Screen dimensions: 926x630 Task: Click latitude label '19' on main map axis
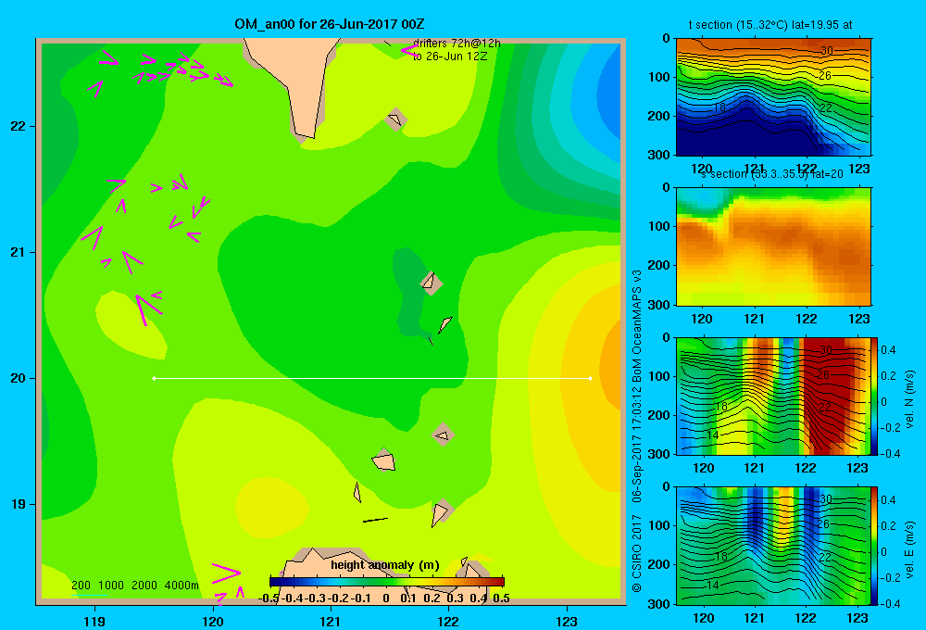pyautogui.click(x=19, y=504)
